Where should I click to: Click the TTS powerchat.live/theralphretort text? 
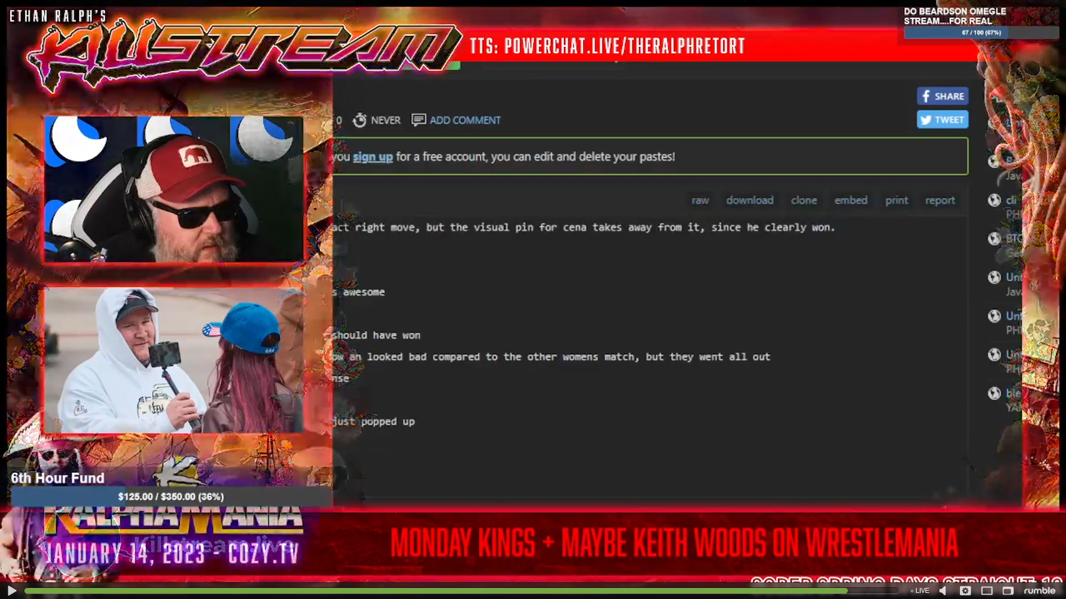pos(607,46)
